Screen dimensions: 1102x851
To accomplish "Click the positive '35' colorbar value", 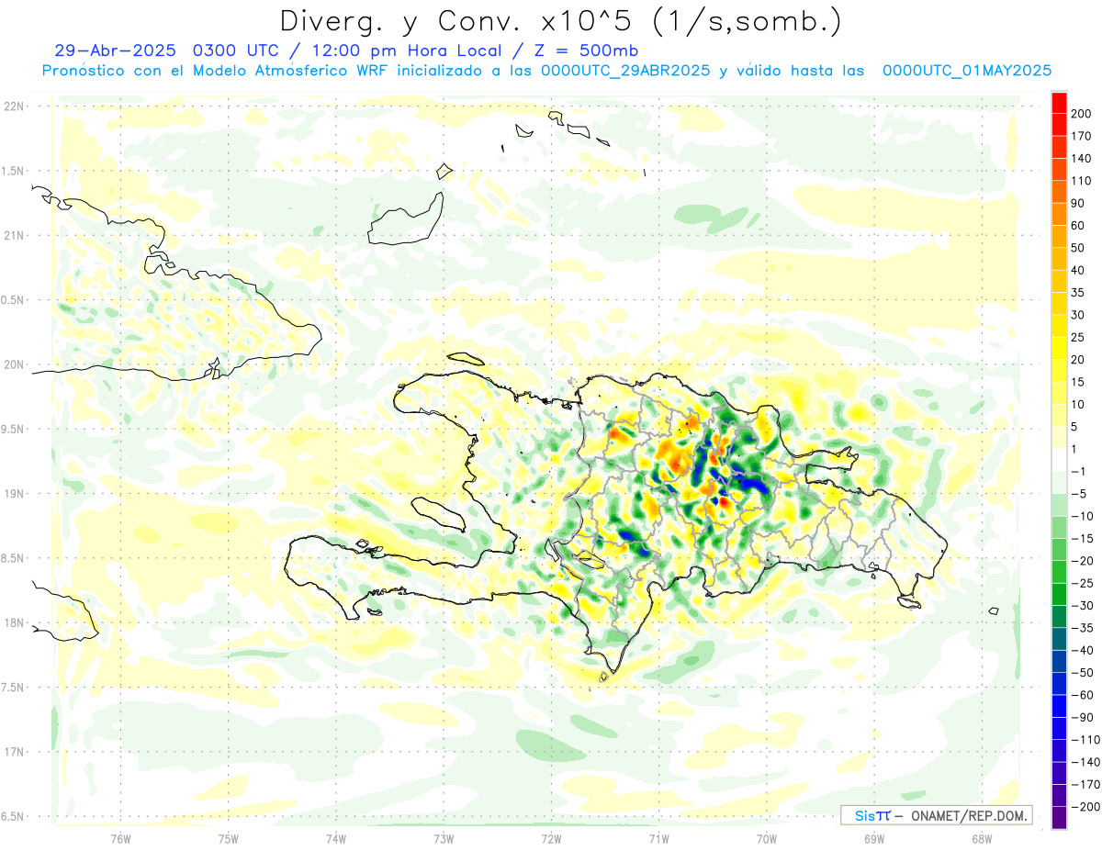I will 1079,292.
